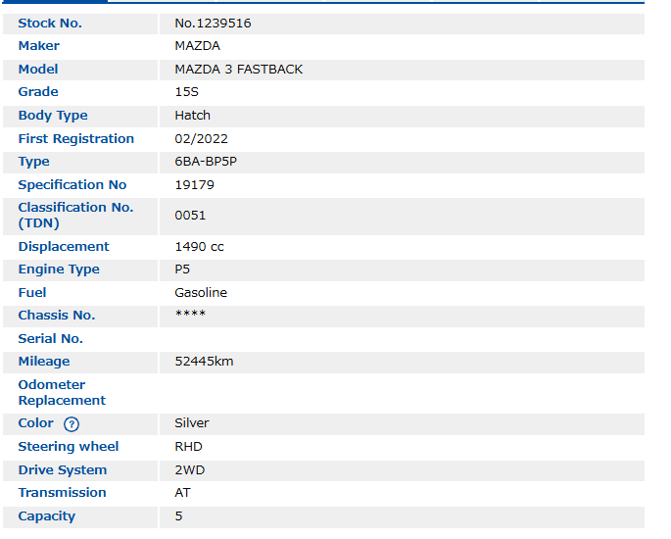This screenshot has width=671, height=539.
Task: Select the Specification No value 19179
Action: pos(194,184)
